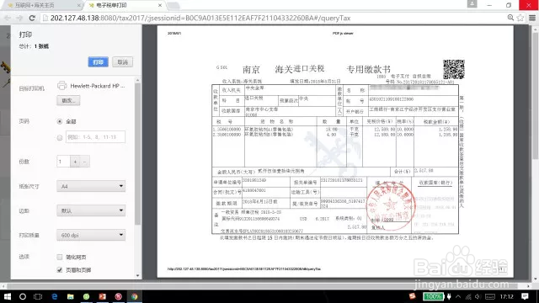Image resolution: width=539 pixels, height=303 pixels.
Task: Open Task View on the taskbar
Action: (x=38, y=296)
